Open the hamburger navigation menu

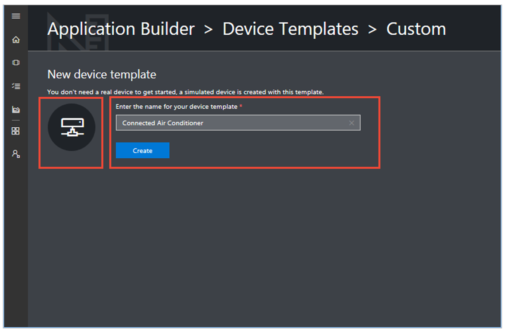[16, 16]
